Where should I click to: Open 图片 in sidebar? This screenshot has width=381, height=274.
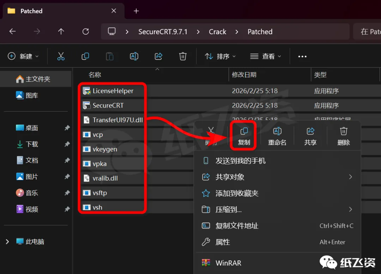point(32,177)
